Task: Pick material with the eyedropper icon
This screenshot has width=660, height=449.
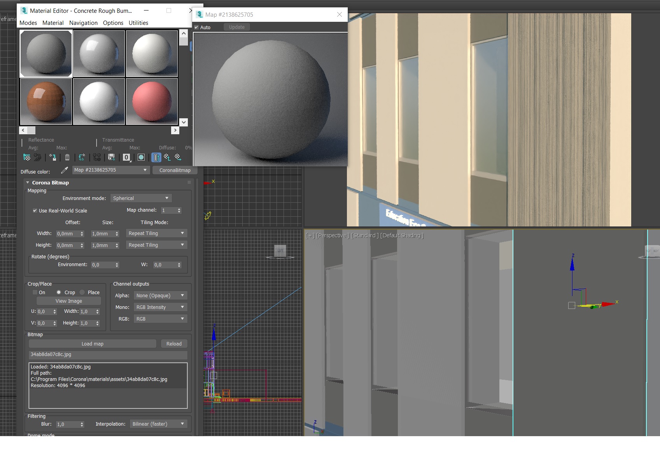Action: coord(65,170)
